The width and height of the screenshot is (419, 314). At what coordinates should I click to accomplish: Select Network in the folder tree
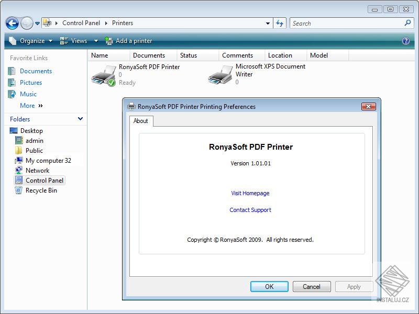click(37, 171)
